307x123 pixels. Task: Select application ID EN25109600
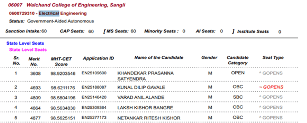[x=94, y=73]
